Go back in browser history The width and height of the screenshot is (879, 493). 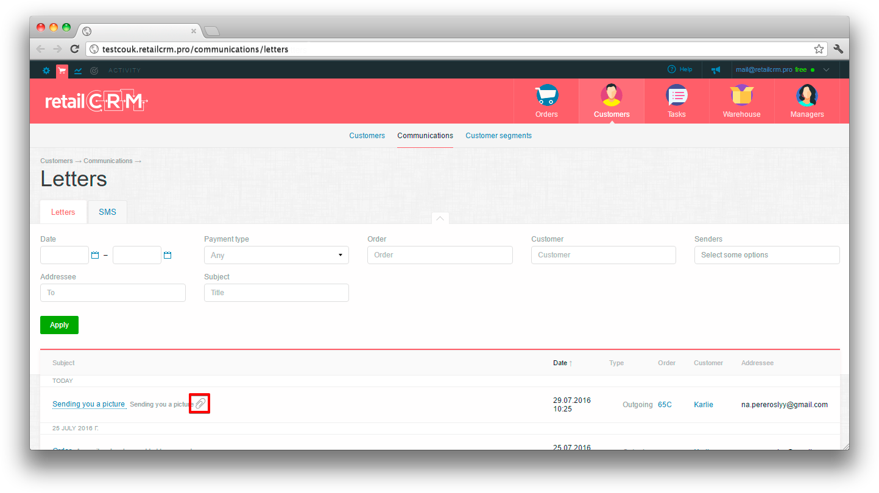40,49
